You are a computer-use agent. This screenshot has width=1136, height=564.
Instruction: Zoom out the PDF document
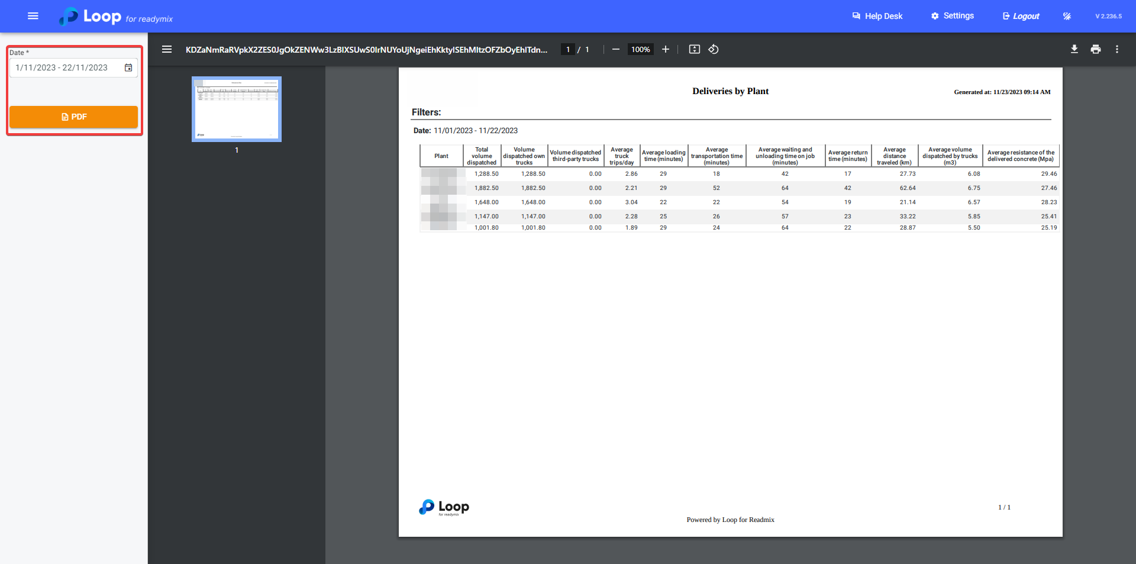click(x=616, y=50)
